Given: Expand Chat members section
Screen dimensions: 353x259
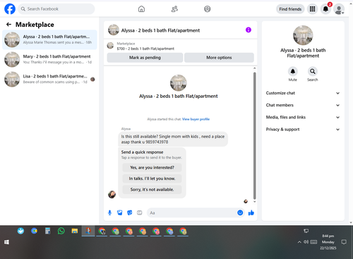Looking at the screenshot, I should pos(303,105).
